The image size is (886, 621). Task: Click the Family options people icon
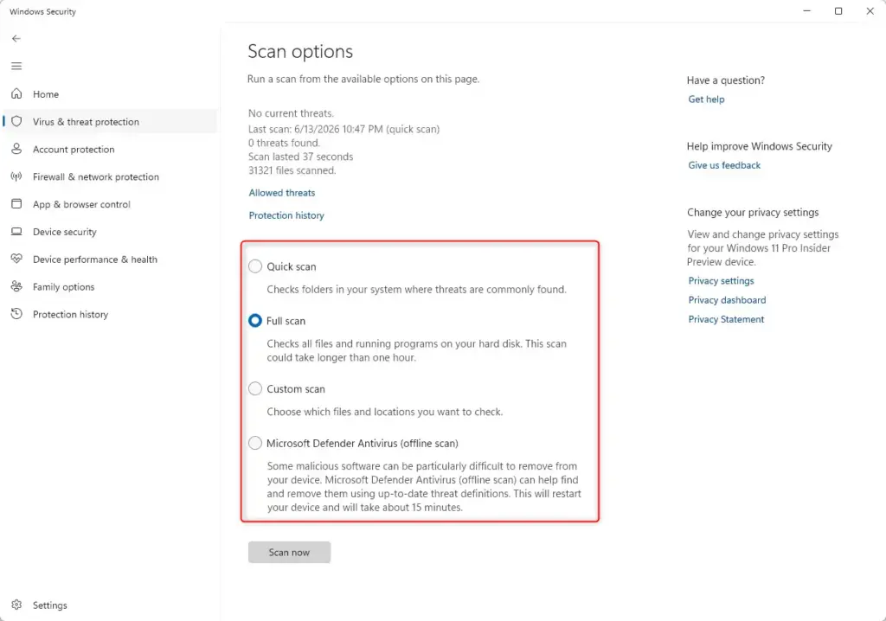17,286
